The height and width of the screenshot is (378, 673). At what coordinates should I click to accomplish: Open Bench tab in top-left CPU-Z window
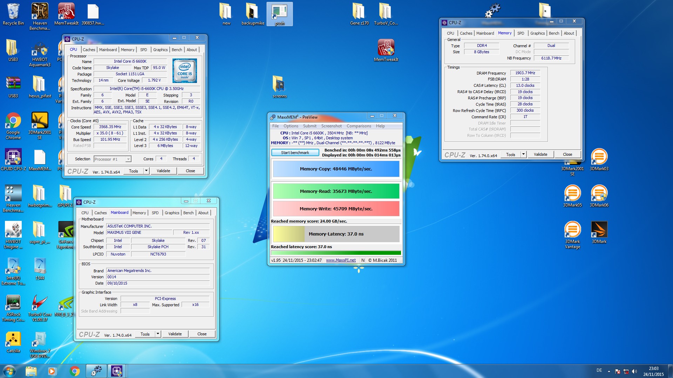click(177, 50)
